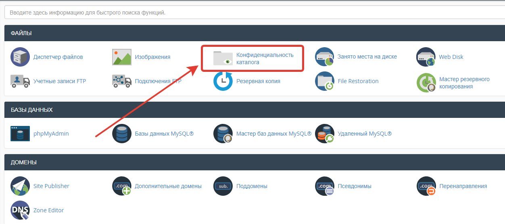Open the Подключения FTP link
Image resolution: width=505 pixels, height=224 pixels.
(x=158, y=81)
